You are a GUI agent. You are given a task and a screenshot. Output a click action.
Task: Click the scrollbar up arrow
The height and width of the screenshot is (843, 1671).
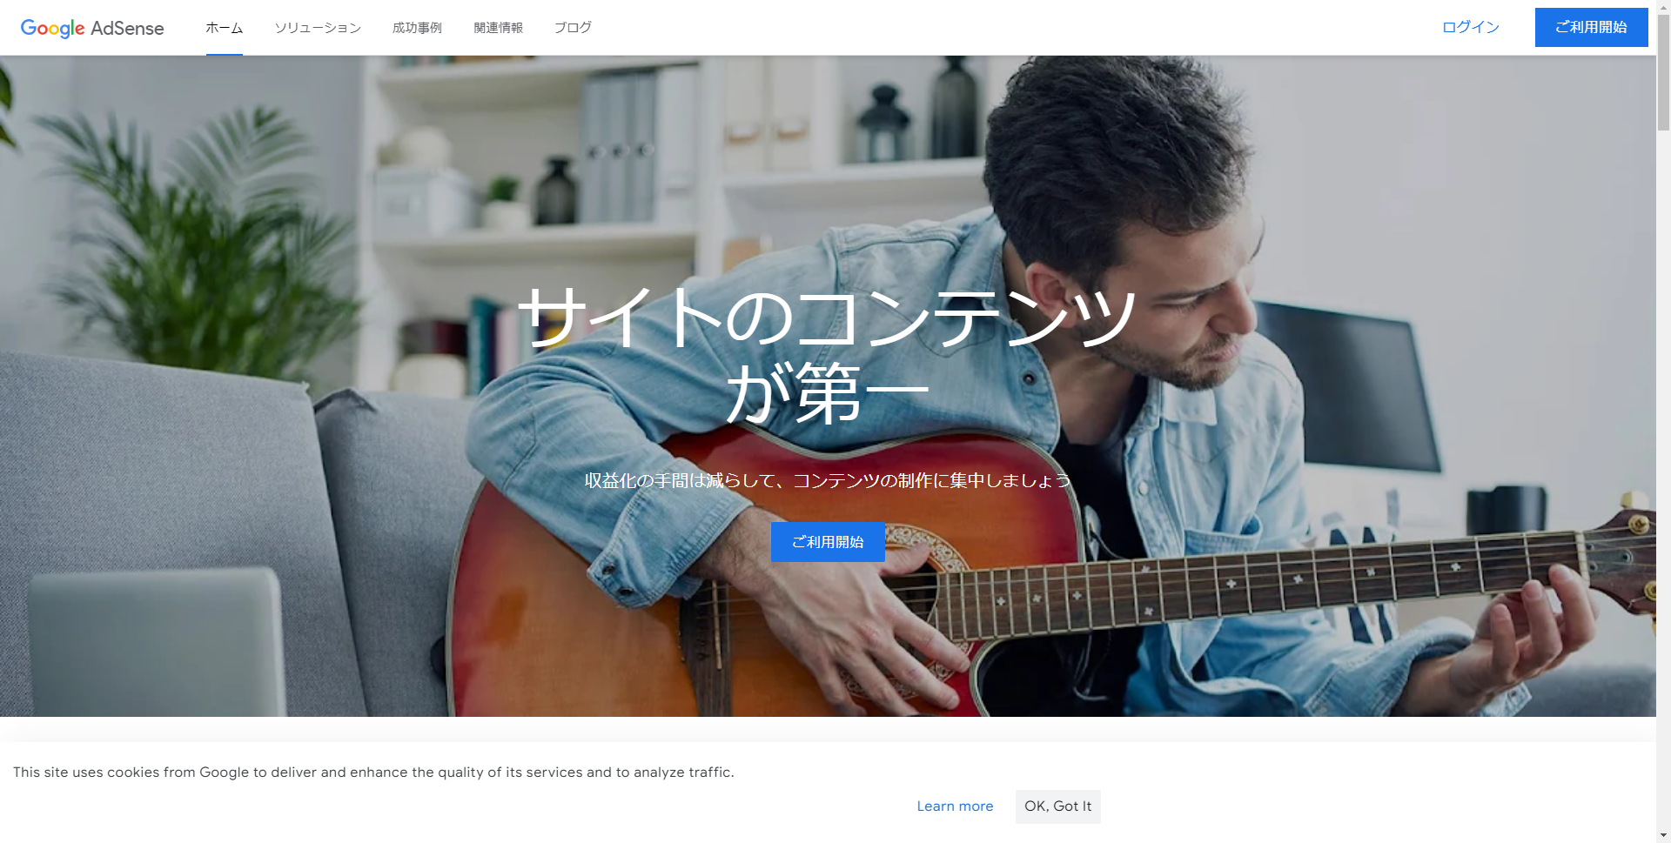point(1663,7)
